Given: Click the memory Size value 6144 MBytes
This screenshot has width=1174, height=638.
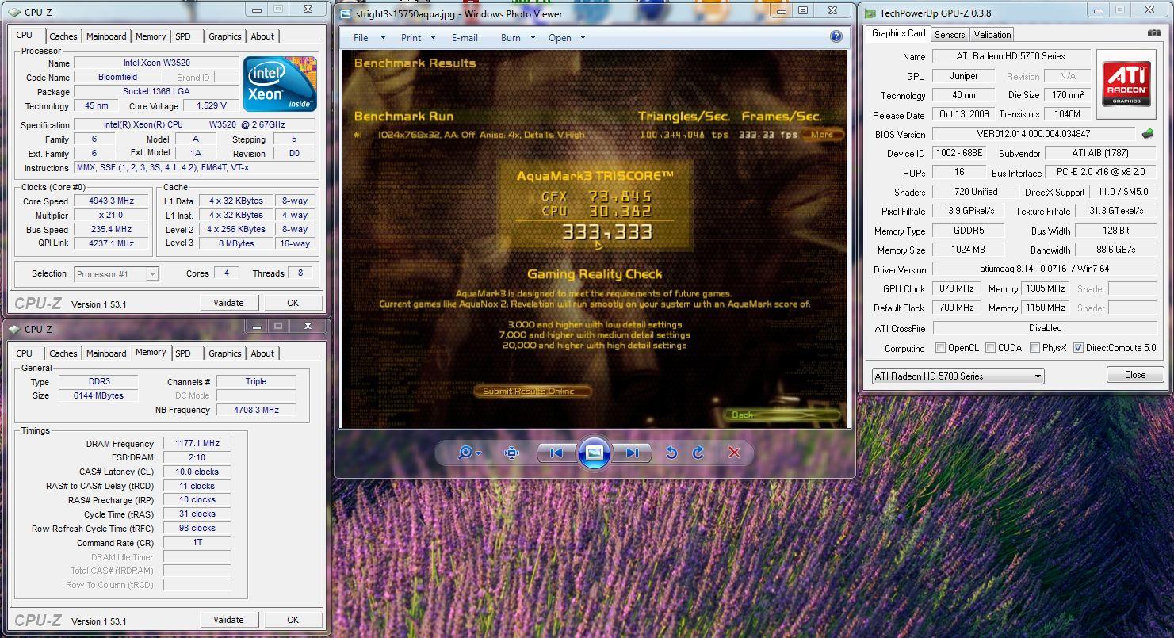Looking at the screenshot, I should click(97, 395).
